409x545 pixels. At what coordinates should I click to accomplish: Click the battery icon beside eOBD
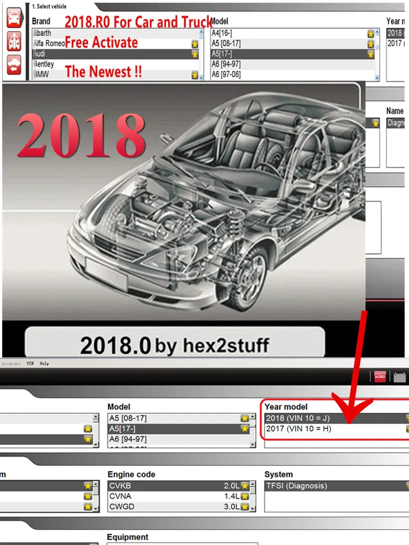tap(399, 377)
